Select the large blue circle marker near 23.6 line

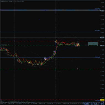45,59
